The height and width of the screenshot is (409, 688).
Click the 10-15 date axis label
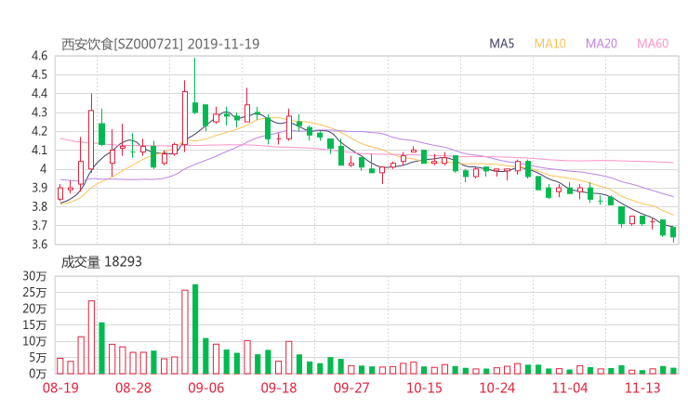424,388
